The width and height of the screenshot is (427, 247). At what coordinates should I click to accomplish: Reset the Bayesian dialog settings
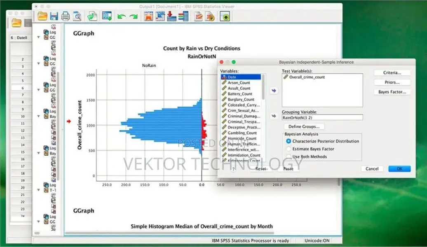[x=260, y=169]
